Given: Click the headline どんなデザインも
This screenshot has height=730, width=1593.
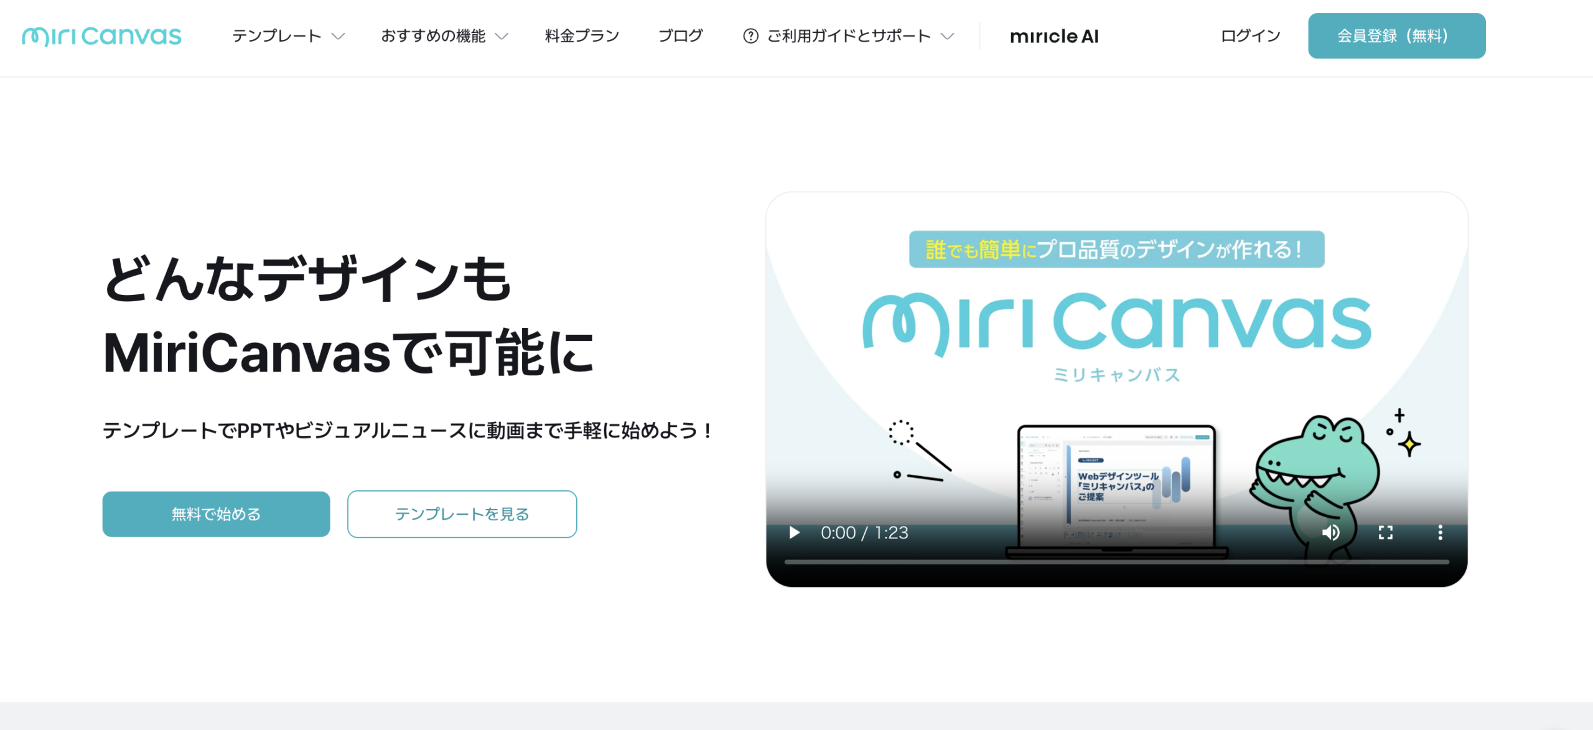Looking at the screenshot, I should (307, 279).
